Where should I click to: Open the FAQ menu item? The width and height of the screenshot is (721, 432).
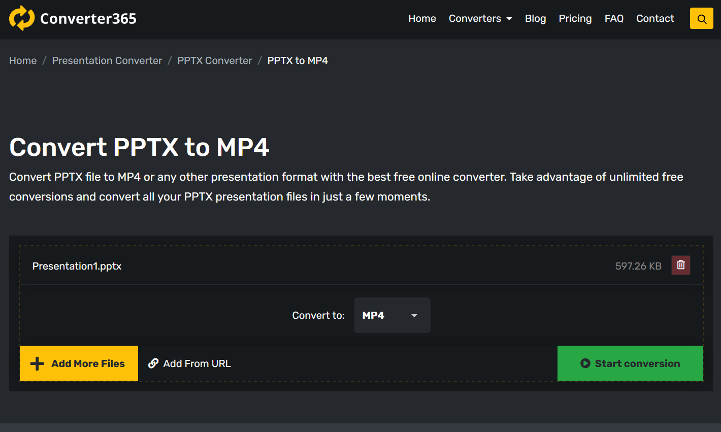click(x=613, y=19)
